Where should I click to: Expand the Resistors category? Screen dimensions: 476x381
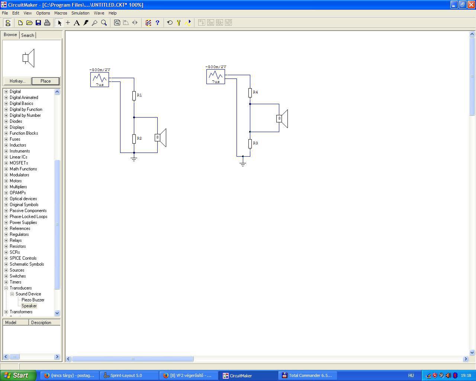tap(6, 246)
